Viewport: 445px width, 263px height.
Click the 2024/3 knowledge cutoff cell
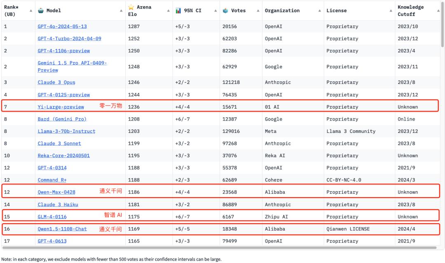click(406, 180)
